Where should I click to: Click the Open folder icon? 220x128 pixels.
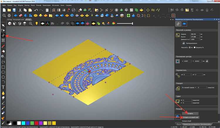tap(9, 10)
